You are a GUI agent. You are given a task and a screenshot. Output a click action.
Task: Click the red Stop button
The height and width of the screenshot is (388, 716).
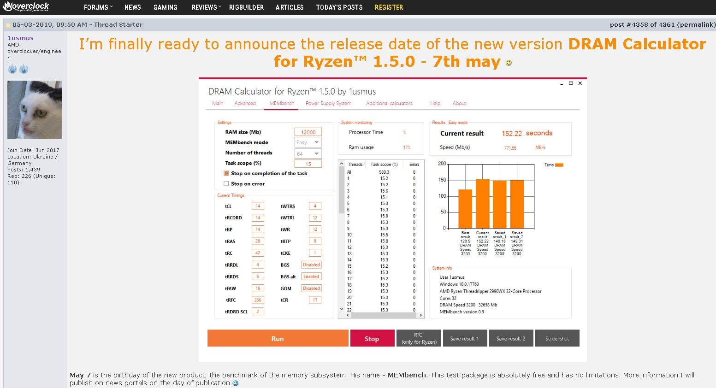coord(372,338)
